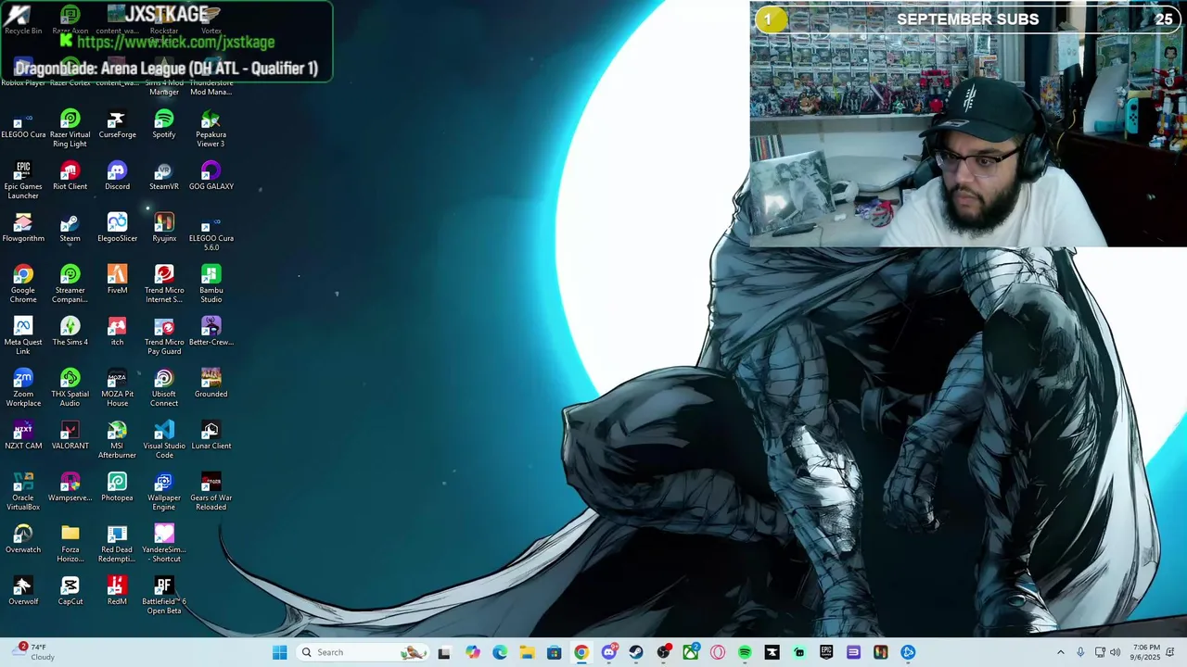Select the YandereSim Shortcut icon
The height and width of the screenshot is (667, 1187).
[164, 544]
